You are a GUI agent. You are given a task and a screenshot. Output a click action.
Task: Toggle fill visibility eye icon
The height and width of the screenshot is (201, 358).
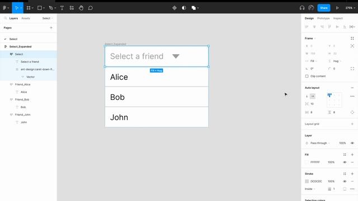coord(345,162)
